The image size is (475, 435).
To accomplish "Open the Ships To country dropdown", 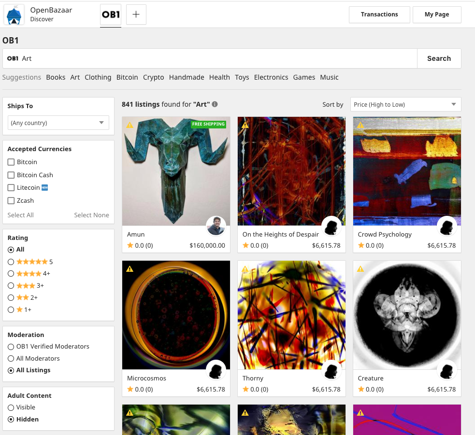I will click(58, 123).
